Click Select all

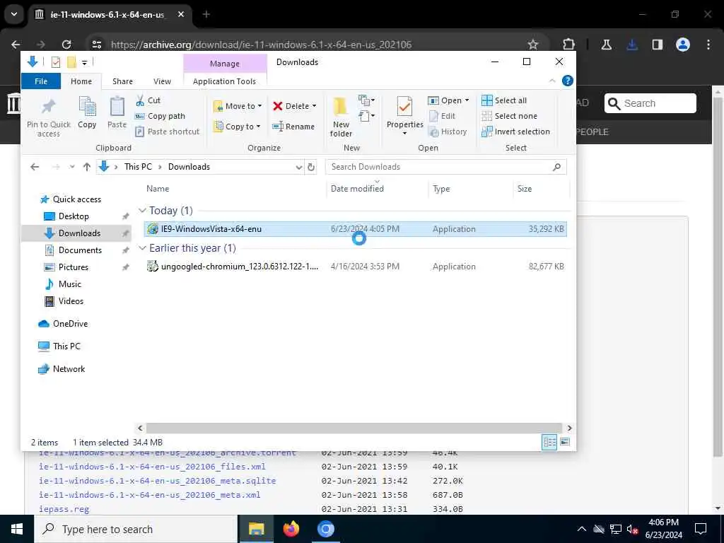[504, 100]
